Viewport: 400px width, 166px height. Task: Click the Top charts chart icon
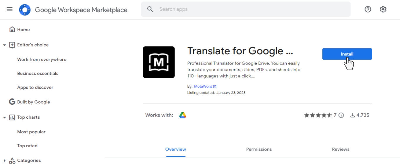tap(12, 117)
